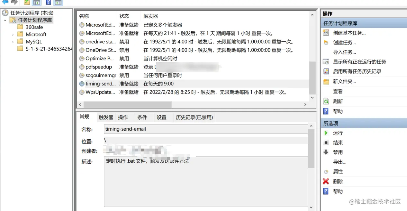
Task: Select the pdfspeedup task row
Action: (x=193, y=67)
